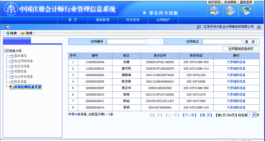Select 执业网络信息 in the tree

[23, 61]
